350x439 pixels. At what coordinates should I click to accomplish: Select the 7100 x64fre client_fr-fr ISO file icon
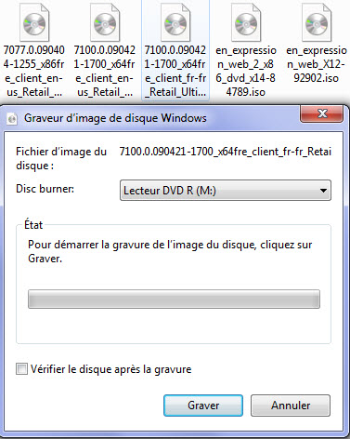click(x=175, y=22)
